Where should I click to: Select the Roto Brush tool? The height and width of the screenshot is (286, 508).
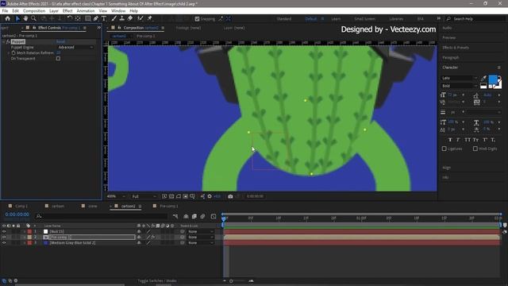pyautogui.click(x=140, y=18)
